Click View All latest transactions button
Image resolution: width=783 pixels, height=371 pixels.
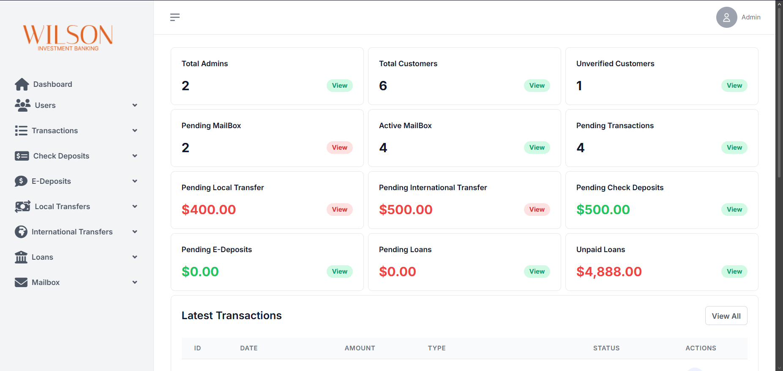coord(726,316)
